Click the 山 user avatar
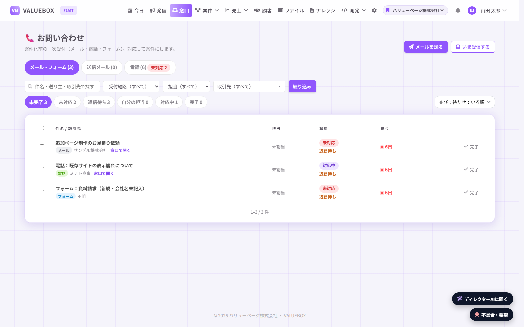 (x=472, y=10)
